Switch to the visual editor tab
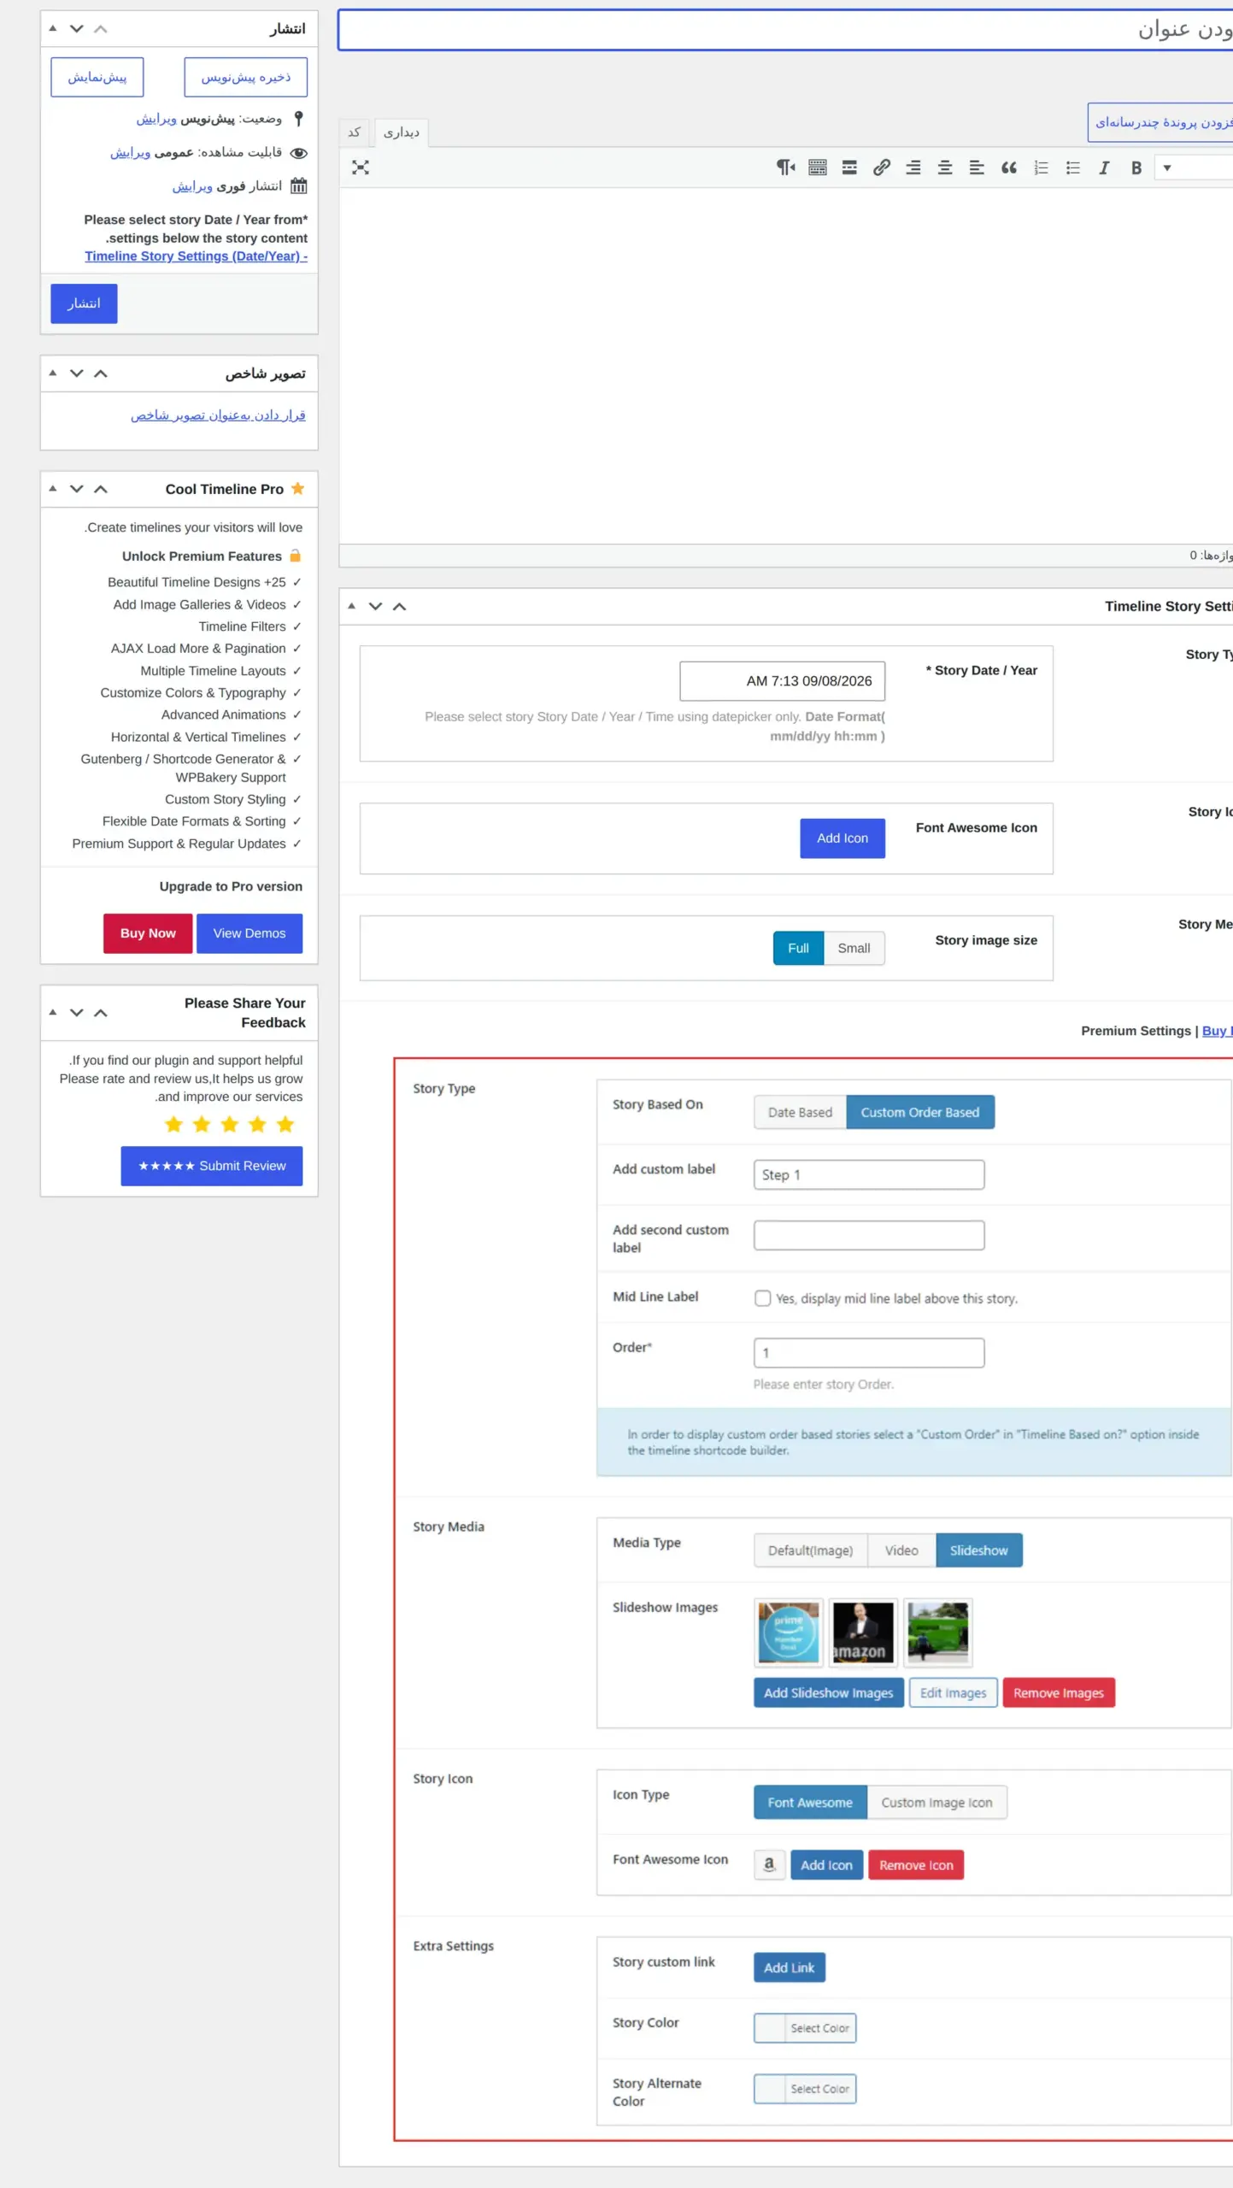 tap(401, 132)
